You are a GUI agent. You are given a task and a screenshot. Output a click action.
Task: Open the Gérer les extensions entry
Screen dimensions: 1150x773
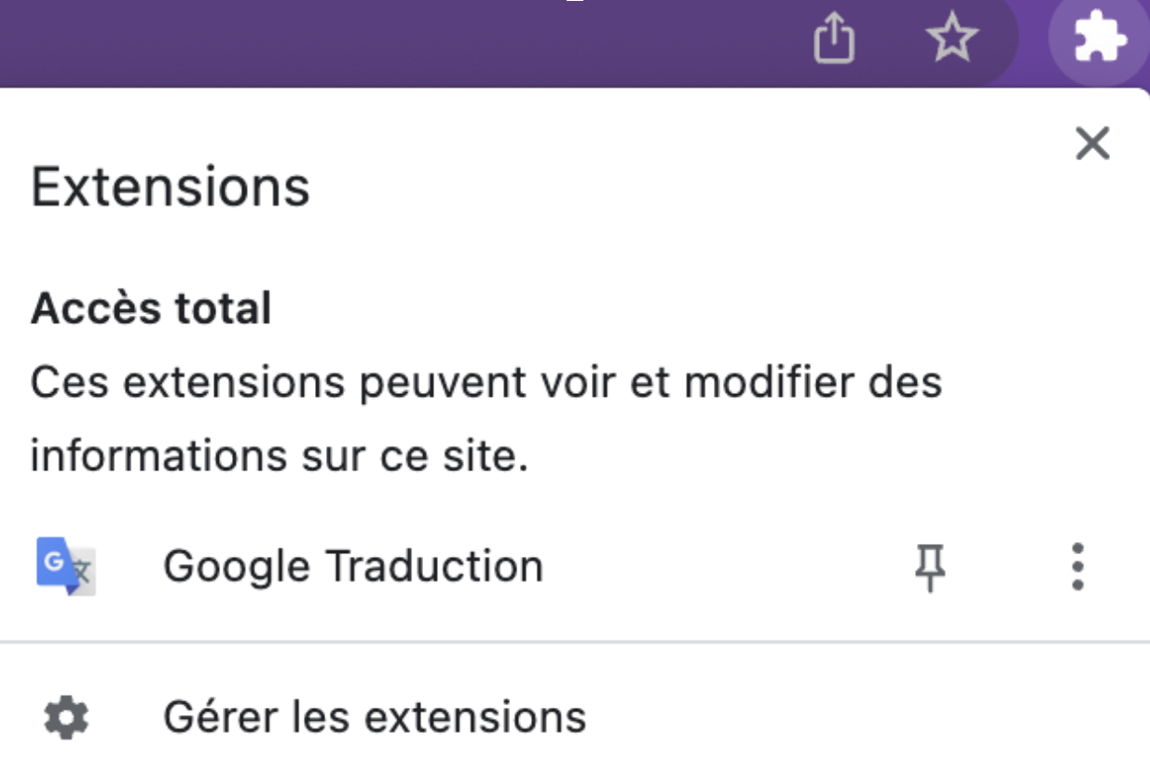coord(375,717)
